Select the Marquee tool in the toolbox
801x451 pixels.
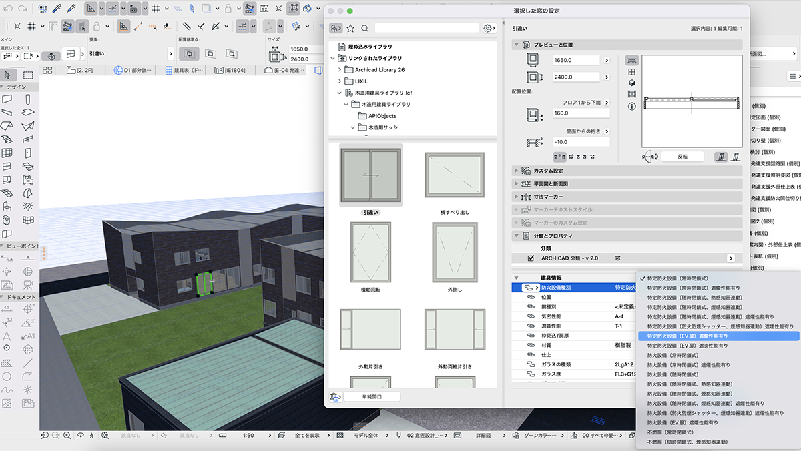[x=28, y=75]
